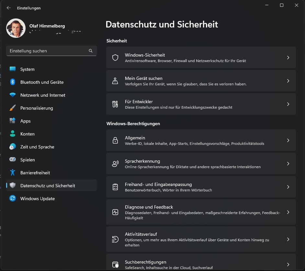Select Windows Update in sidebar
Screen dimensions: 305x271
coord(51,199)
